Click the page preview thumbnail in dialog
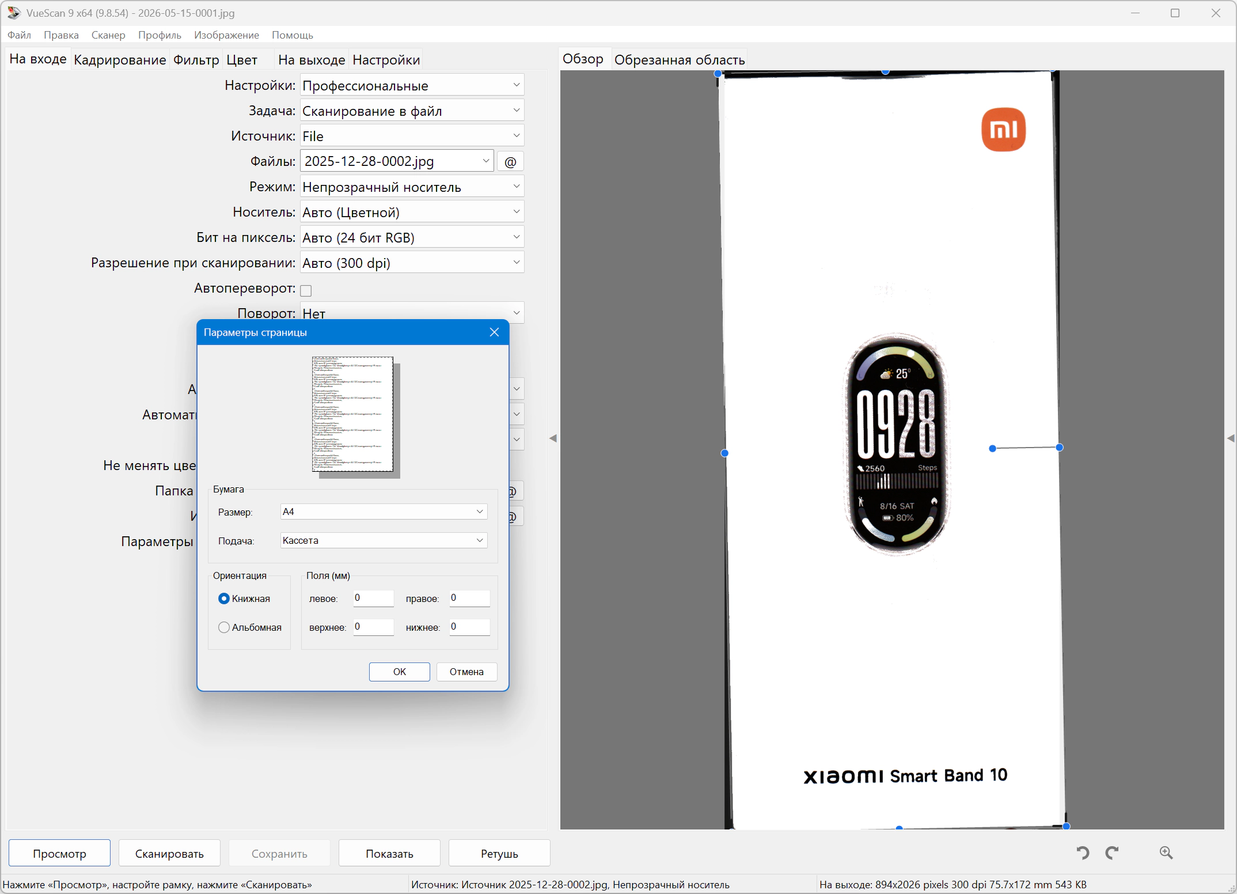This screenshot has height=894, width=1237. coord(353,415)
